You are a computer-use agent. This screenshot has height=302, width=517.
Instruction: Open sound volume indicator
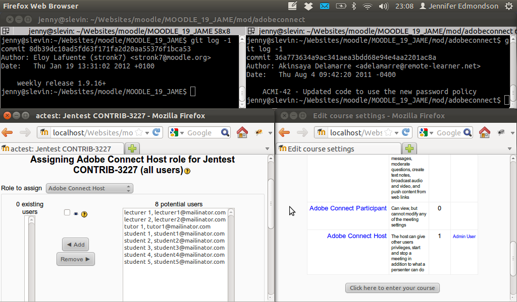(x=384, y=6)
